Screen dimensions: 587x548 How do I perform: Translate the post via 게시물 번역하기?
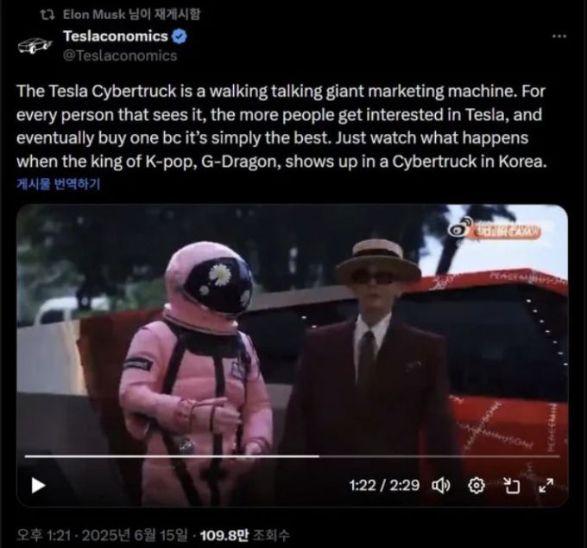click(x=59, y=184)
